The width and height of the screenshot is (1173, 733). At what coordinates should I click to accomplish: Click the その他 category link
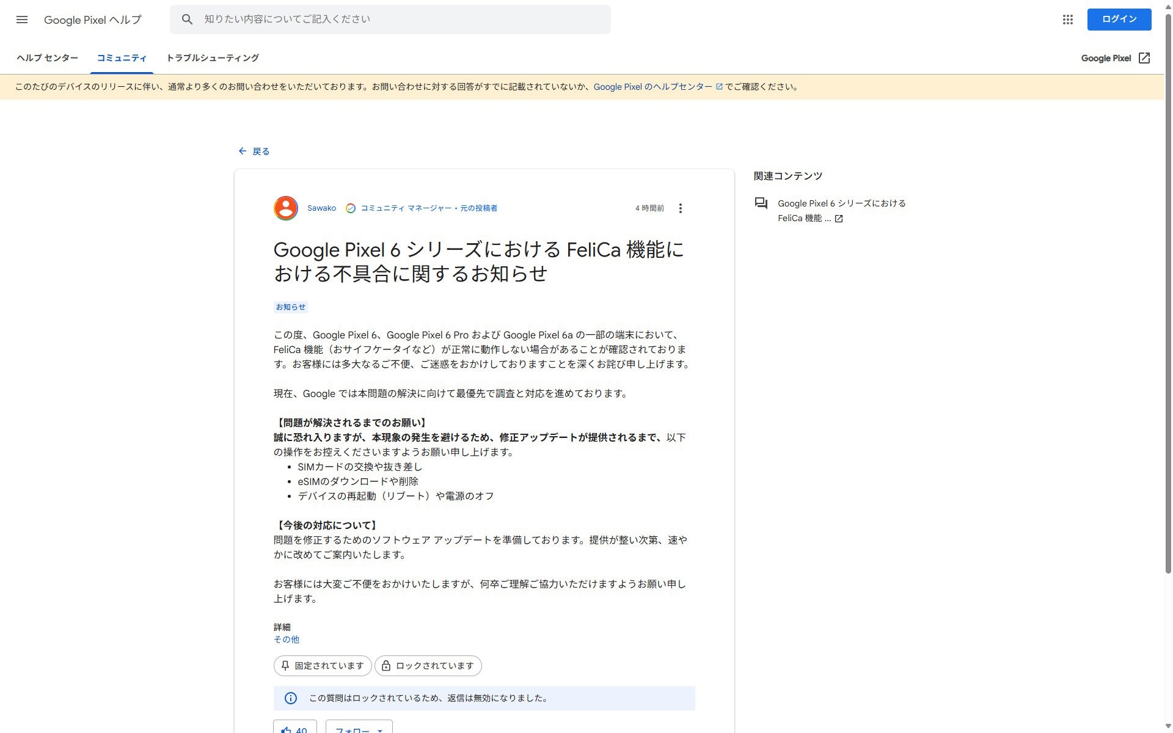(286, 640)
